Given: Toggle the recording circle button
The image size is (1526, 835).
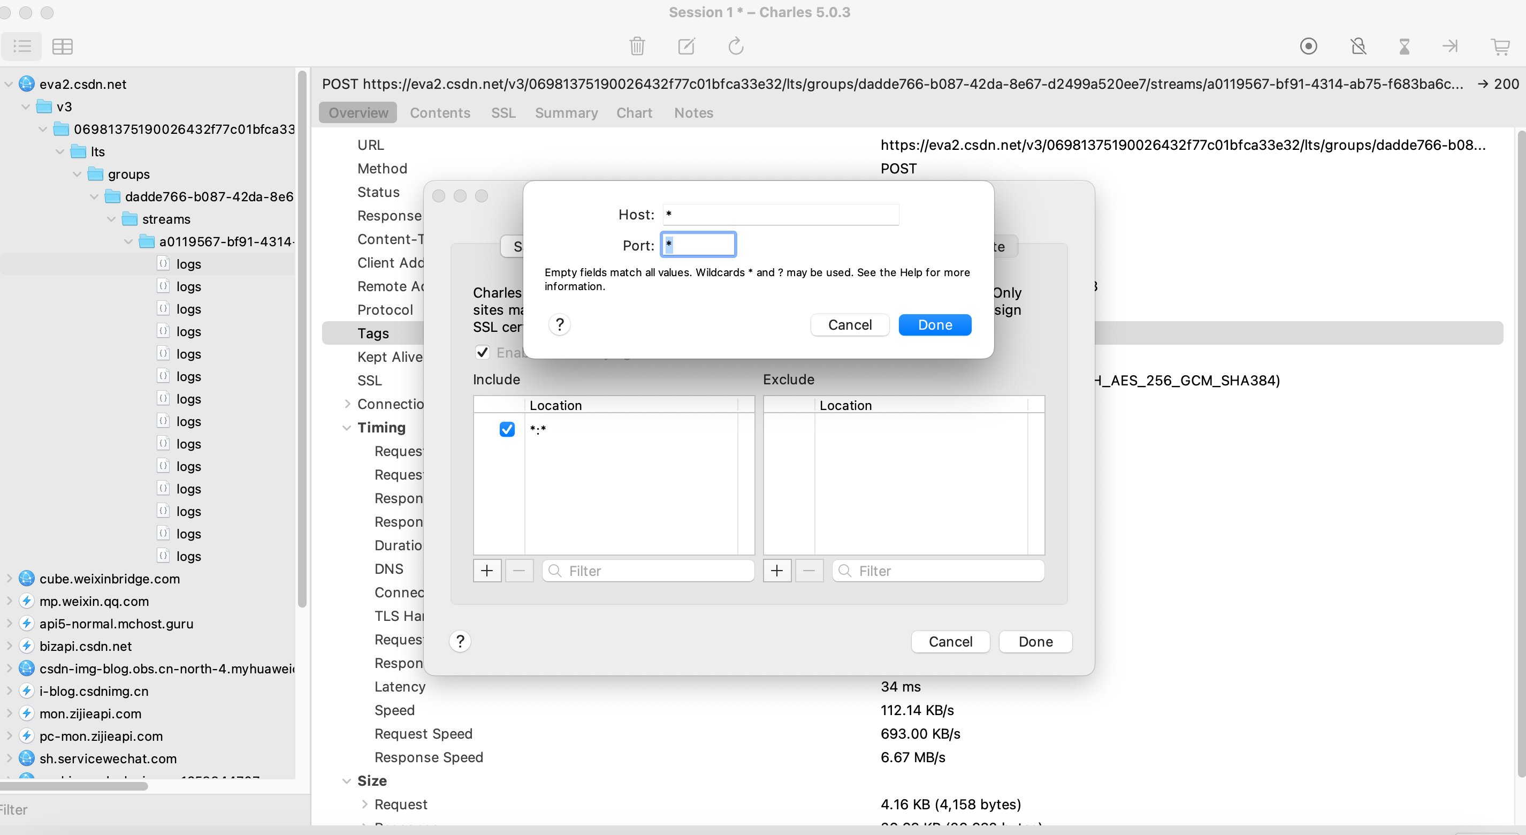Looking at the screenshot, I should click(x=1308, y=45).
